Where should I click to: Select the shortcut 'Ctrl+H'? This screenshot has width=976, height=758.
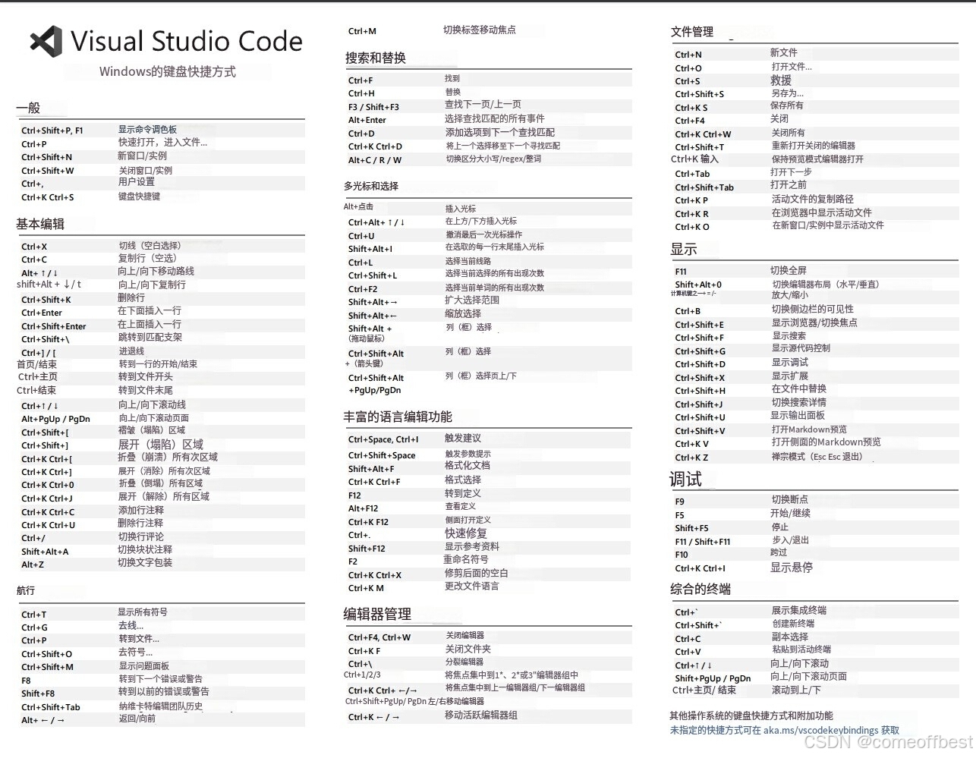pos(361,93)
